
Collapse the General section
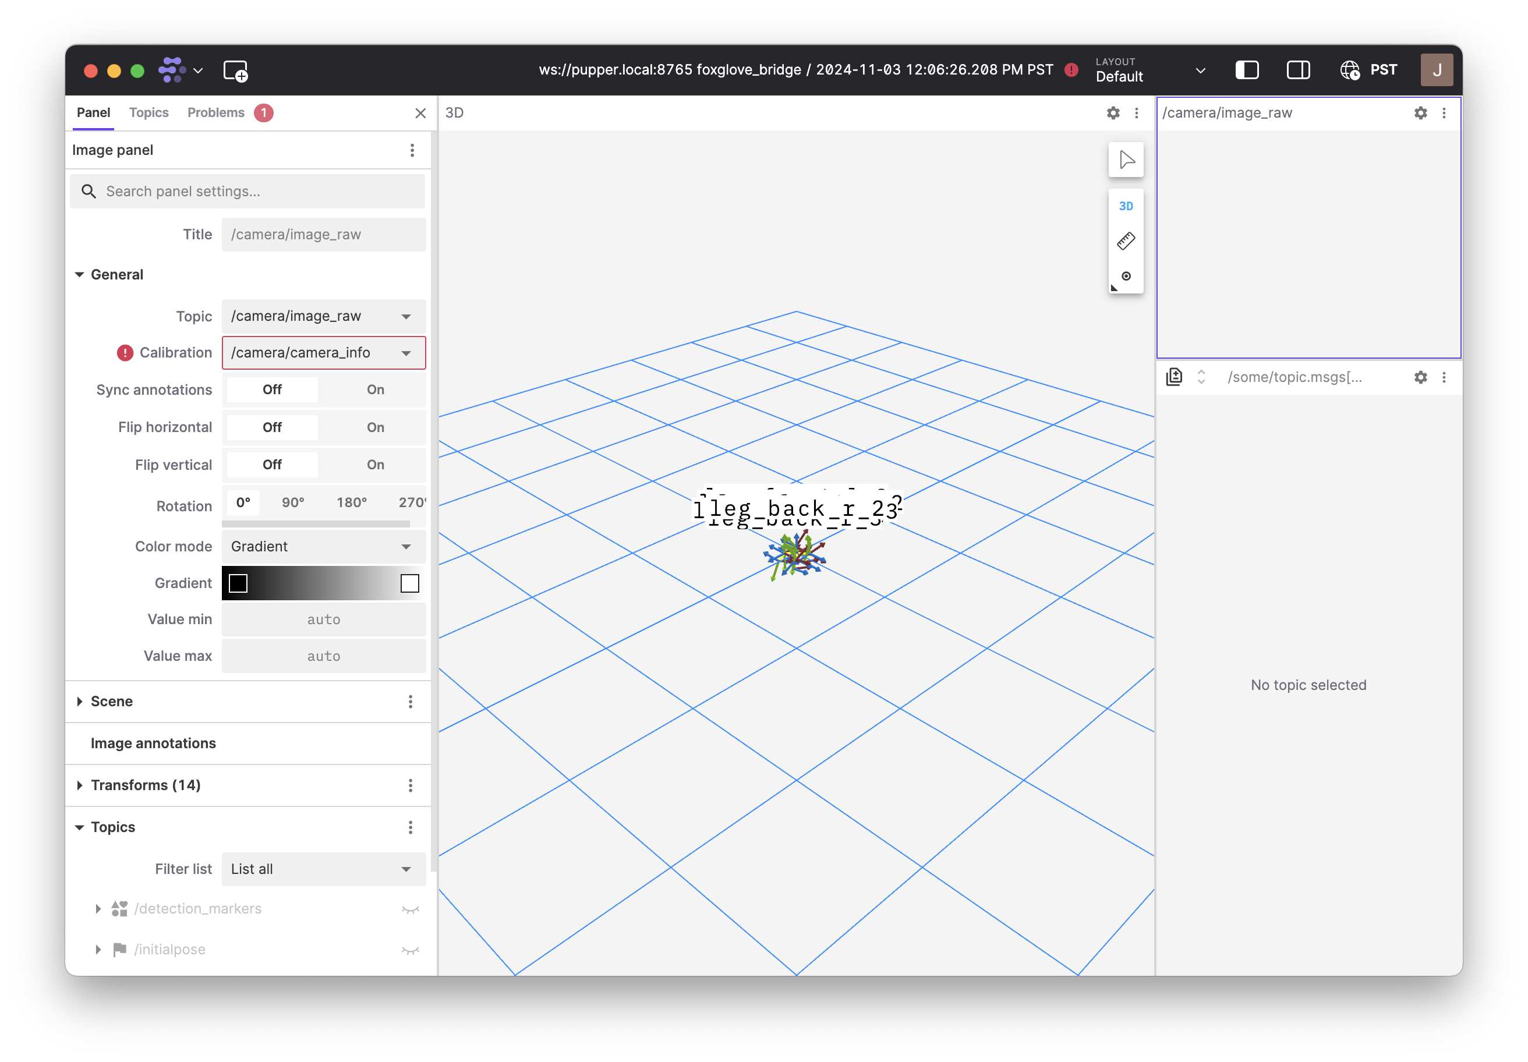coord(79,275)
